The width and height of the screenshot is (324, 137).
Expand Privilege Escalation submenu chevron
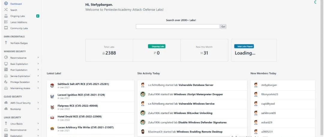[x=38, y=82]
